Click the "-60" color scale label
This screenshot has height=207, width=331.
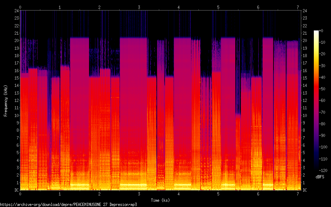[x=322, y=101]
